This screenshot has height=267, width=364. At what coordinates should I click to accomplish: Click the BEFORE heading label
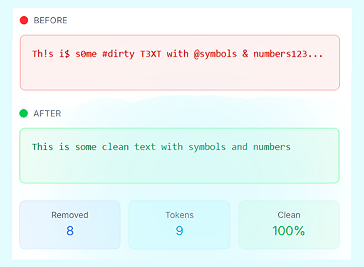coord(50,20)
